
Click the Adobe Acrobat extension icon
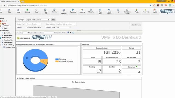click(x=158, y=5)
